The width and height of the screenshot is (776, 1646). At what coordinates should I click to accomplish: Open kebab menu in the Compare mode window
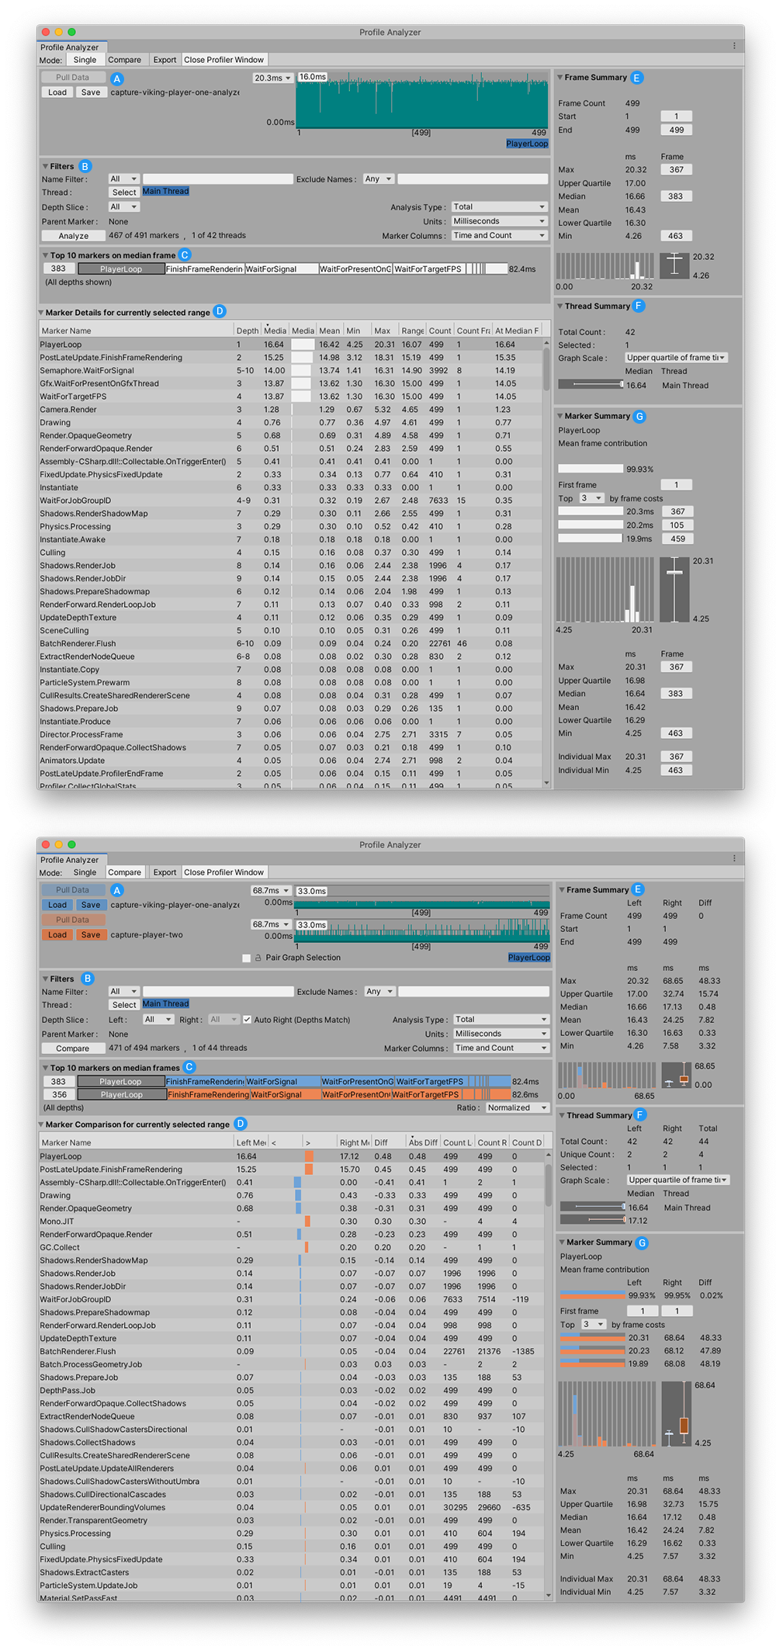734,858
